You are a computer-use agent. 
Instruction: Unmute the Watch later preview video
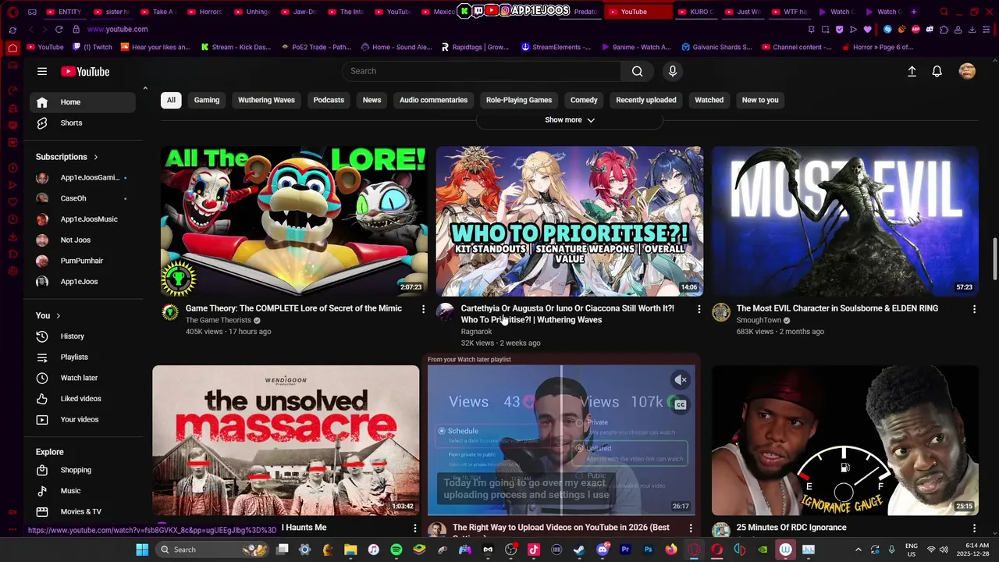point(681,380)
